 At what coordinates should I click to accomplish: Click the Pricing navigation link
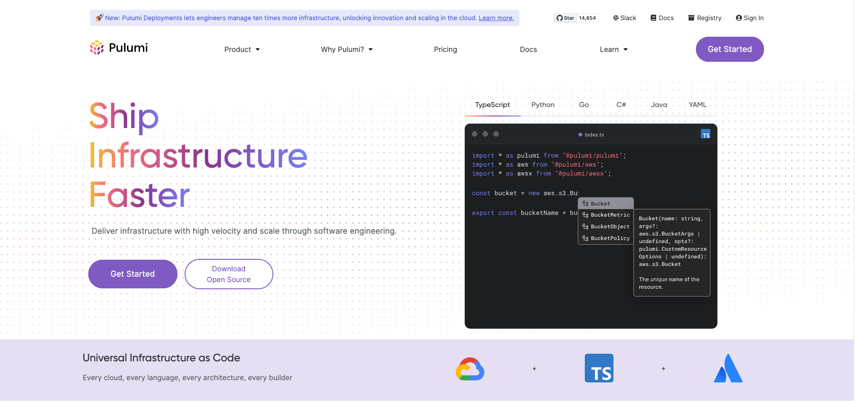pos(445,49)
